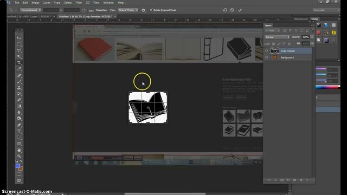Switch to the Styles panel tab
Image resolution: width=347 pixels, height=195 pixels.
[314, 19]
